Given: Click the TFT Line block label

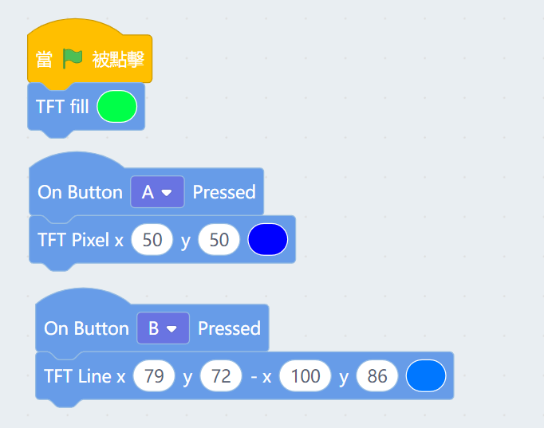Looking at the screenshot, I should pos(77,376).
